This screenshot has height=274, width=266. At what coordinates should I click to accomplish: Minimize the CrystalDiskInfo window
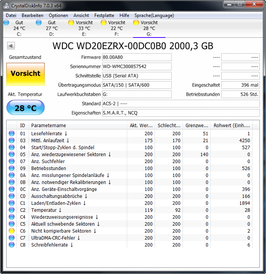click(229, 4)
